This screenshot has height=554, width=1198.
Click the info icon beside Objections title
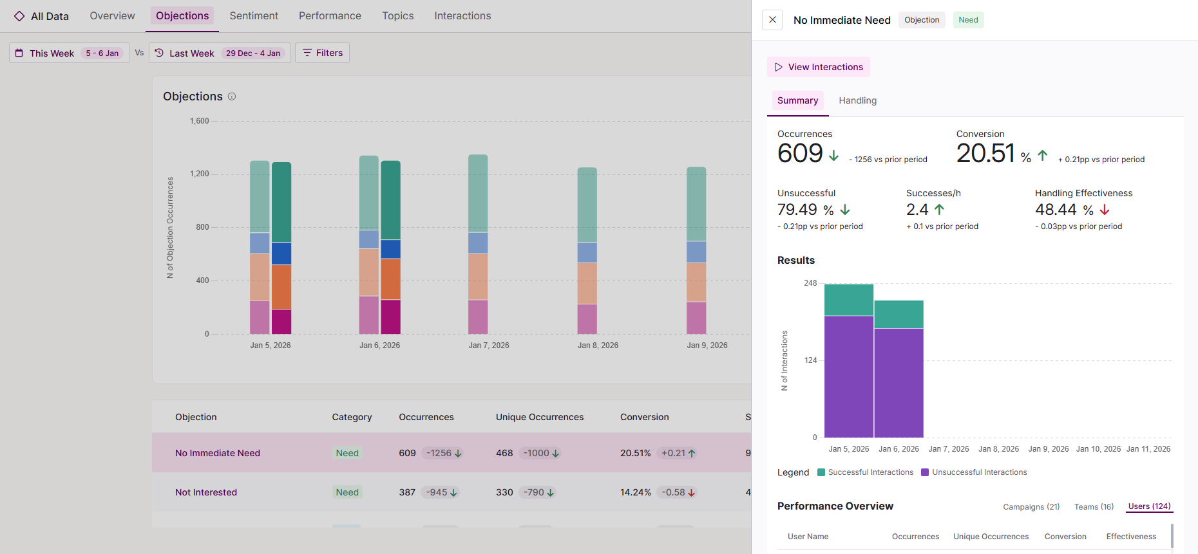(232, 97)
